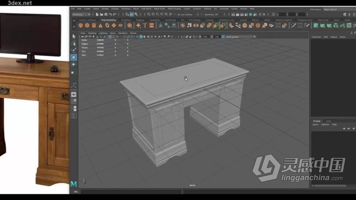Click the No Live Surface field
The height and width of the screenshot is (200, 356).
185,15
